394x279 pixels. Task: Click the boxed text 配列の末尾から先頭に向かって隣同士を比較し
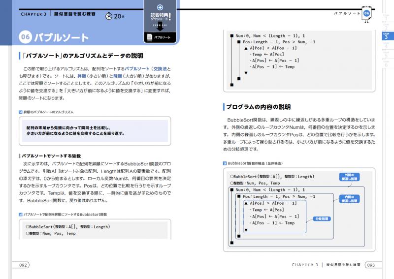(68, 128)
